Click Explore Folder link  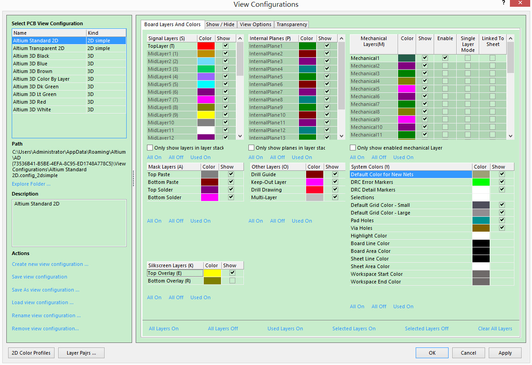pyautogui.click(x=31, y=184)
